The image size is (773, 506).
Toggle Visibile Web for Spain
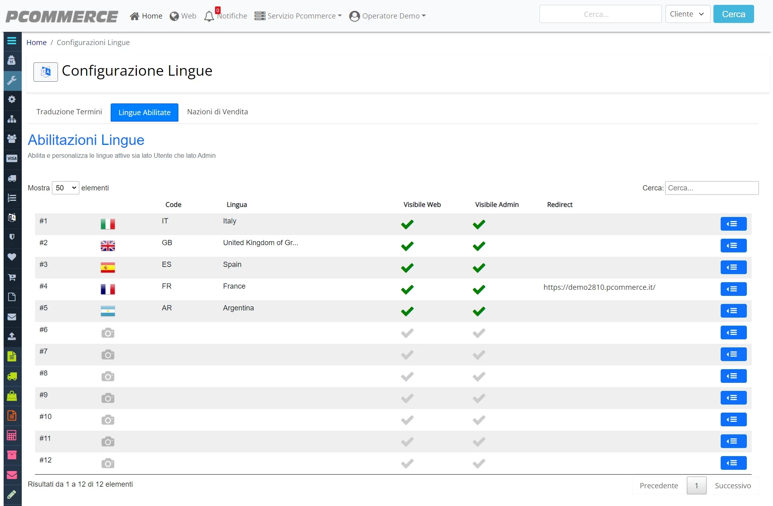coord(407,268)
